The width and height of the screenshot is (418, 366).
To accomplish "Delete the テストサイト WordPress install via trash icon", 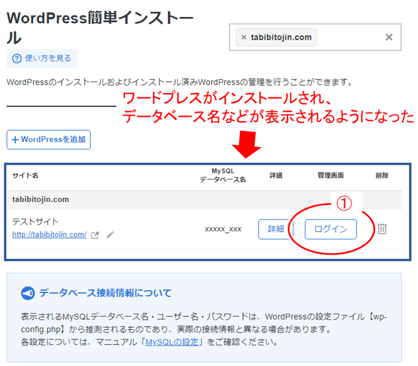I will coord(382,229).
